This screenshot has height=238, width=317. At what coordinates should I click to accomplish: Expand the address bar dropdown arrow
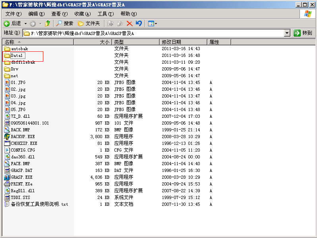click(x=287, y=33)
